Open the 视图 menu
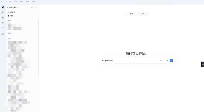Image resolution: width=204 pixels, height=112 pixels. pyautogui.click(x=27, y=2)
